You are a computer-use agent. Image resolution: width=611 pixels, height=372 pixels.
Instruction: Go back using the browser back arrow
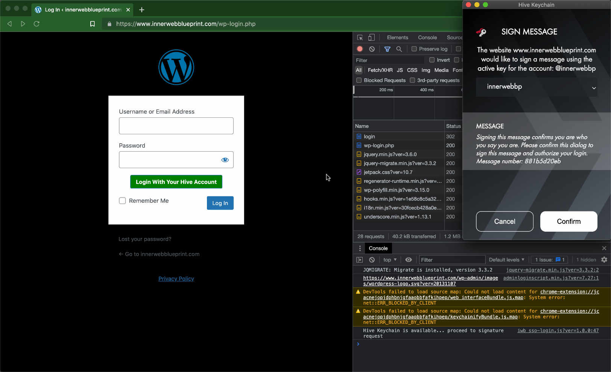tap(9, 24)
